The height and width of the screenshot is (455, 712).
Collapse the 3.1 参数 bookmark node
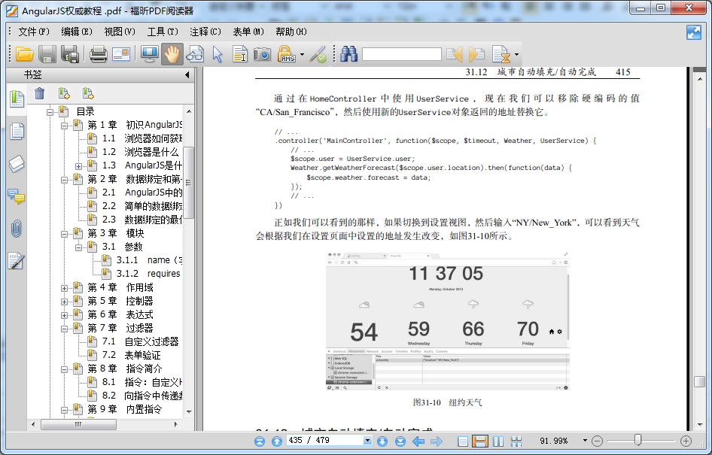click(78, 247)
